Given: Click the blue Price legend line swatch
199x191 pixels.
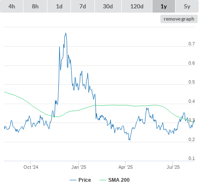Looking at the screenshot, I should point(73,180).
